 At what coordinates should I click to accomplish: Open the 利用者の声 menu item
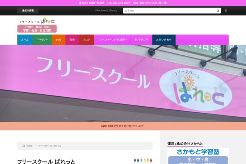tap(141, 40)
